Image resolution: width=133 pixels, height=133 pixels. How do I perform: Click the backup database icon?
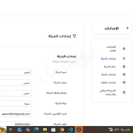click(124, 92)
